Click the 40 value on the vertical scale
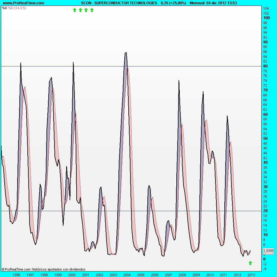The width and height of the screenshot is (277, 277). click(265, 163)
